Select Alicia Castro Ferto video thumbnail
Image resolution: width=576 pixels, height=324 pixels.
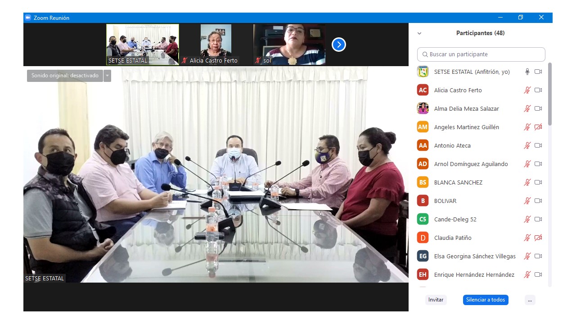click(x=216, y=45)
